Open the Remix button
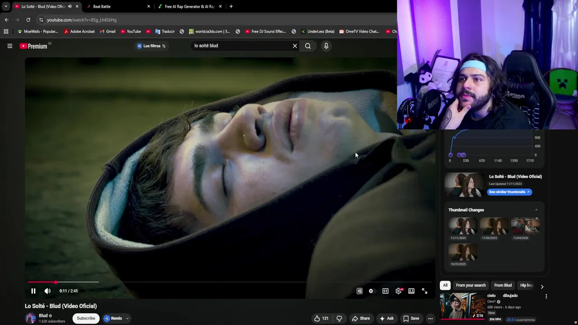The width and height of the screenshot is (578, 325). click(x=113, y=318)
